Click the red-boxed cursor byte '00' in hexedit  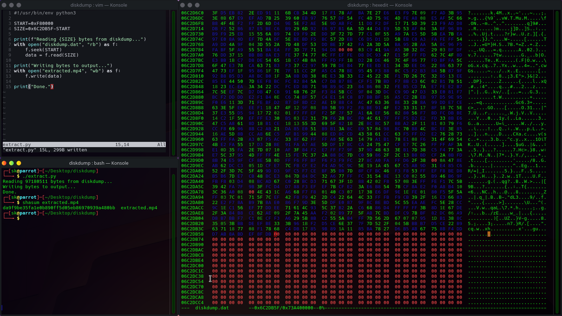277,234
